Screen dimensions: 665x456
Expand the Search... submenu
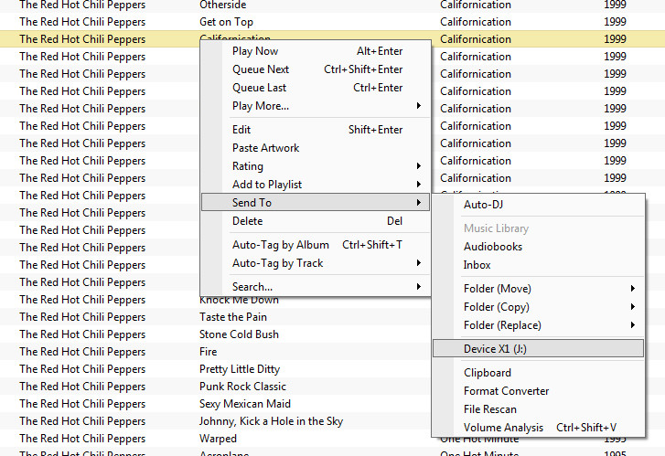[x=316, y=287]
